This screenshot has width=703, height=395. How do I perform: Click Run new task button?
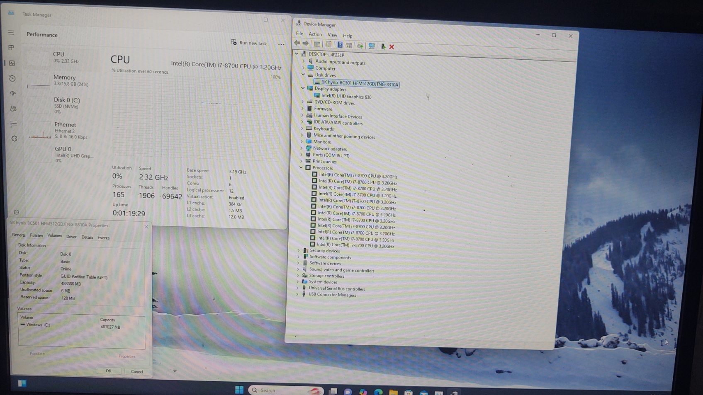[x=249, y=43]
